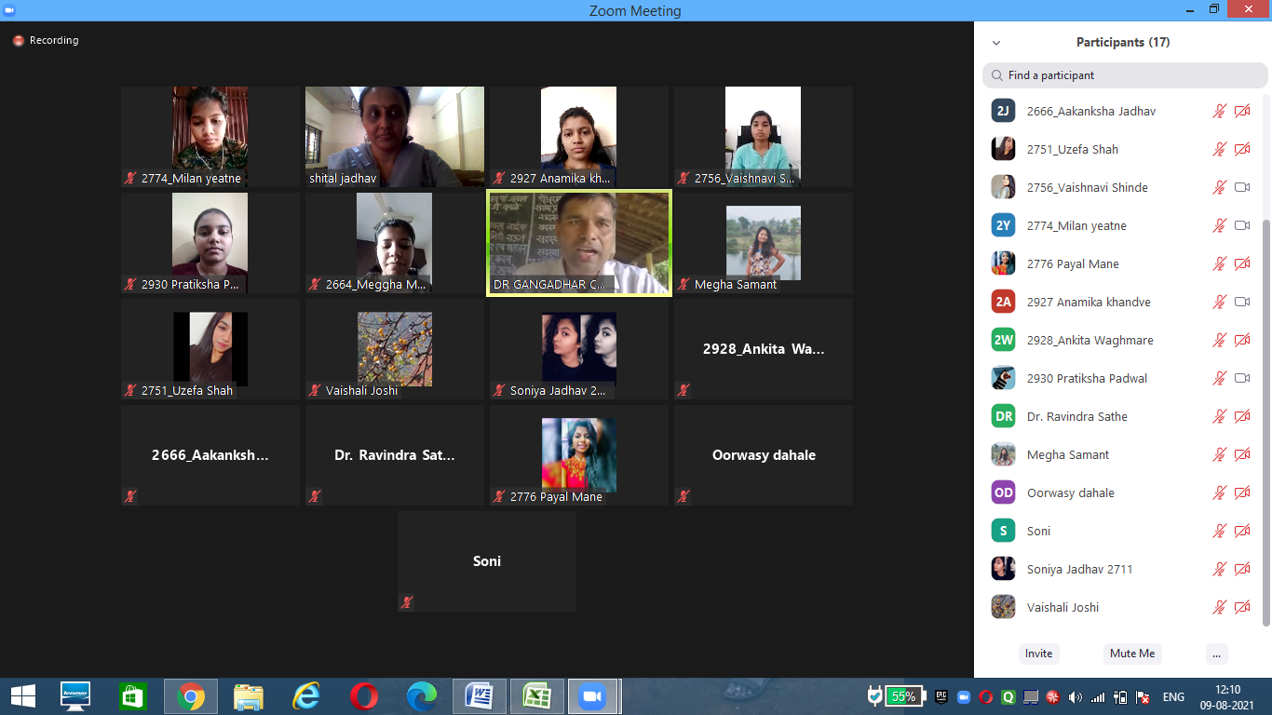The image size is (1272, 715).
Task: Click camera icon for 2930 Pratiksha Padwal
Action: (1241, 378)
